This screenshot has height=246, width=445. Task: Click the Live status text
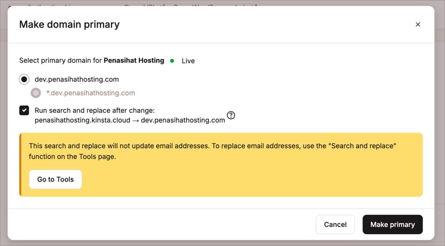pyautogui.click(x=188, y=61)
